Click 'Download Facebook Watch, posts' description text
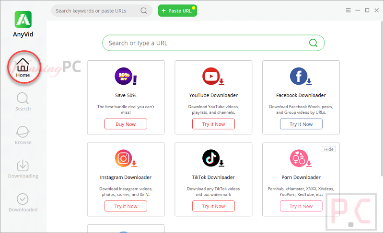The width and height of the screenshot is (384, 233). click(x=301, y=110)
